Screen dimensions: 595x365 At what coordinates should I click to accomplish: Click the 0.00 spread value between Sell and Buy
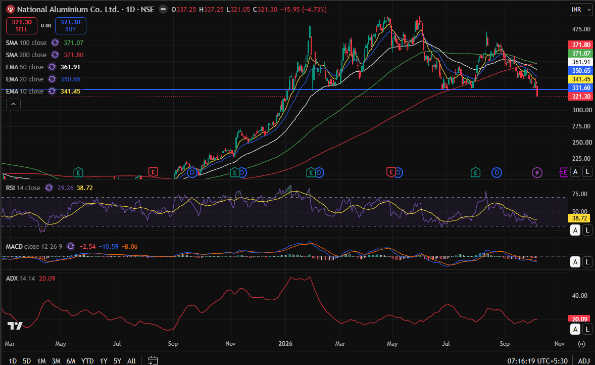pyautogui.click(x=46, y=25)
